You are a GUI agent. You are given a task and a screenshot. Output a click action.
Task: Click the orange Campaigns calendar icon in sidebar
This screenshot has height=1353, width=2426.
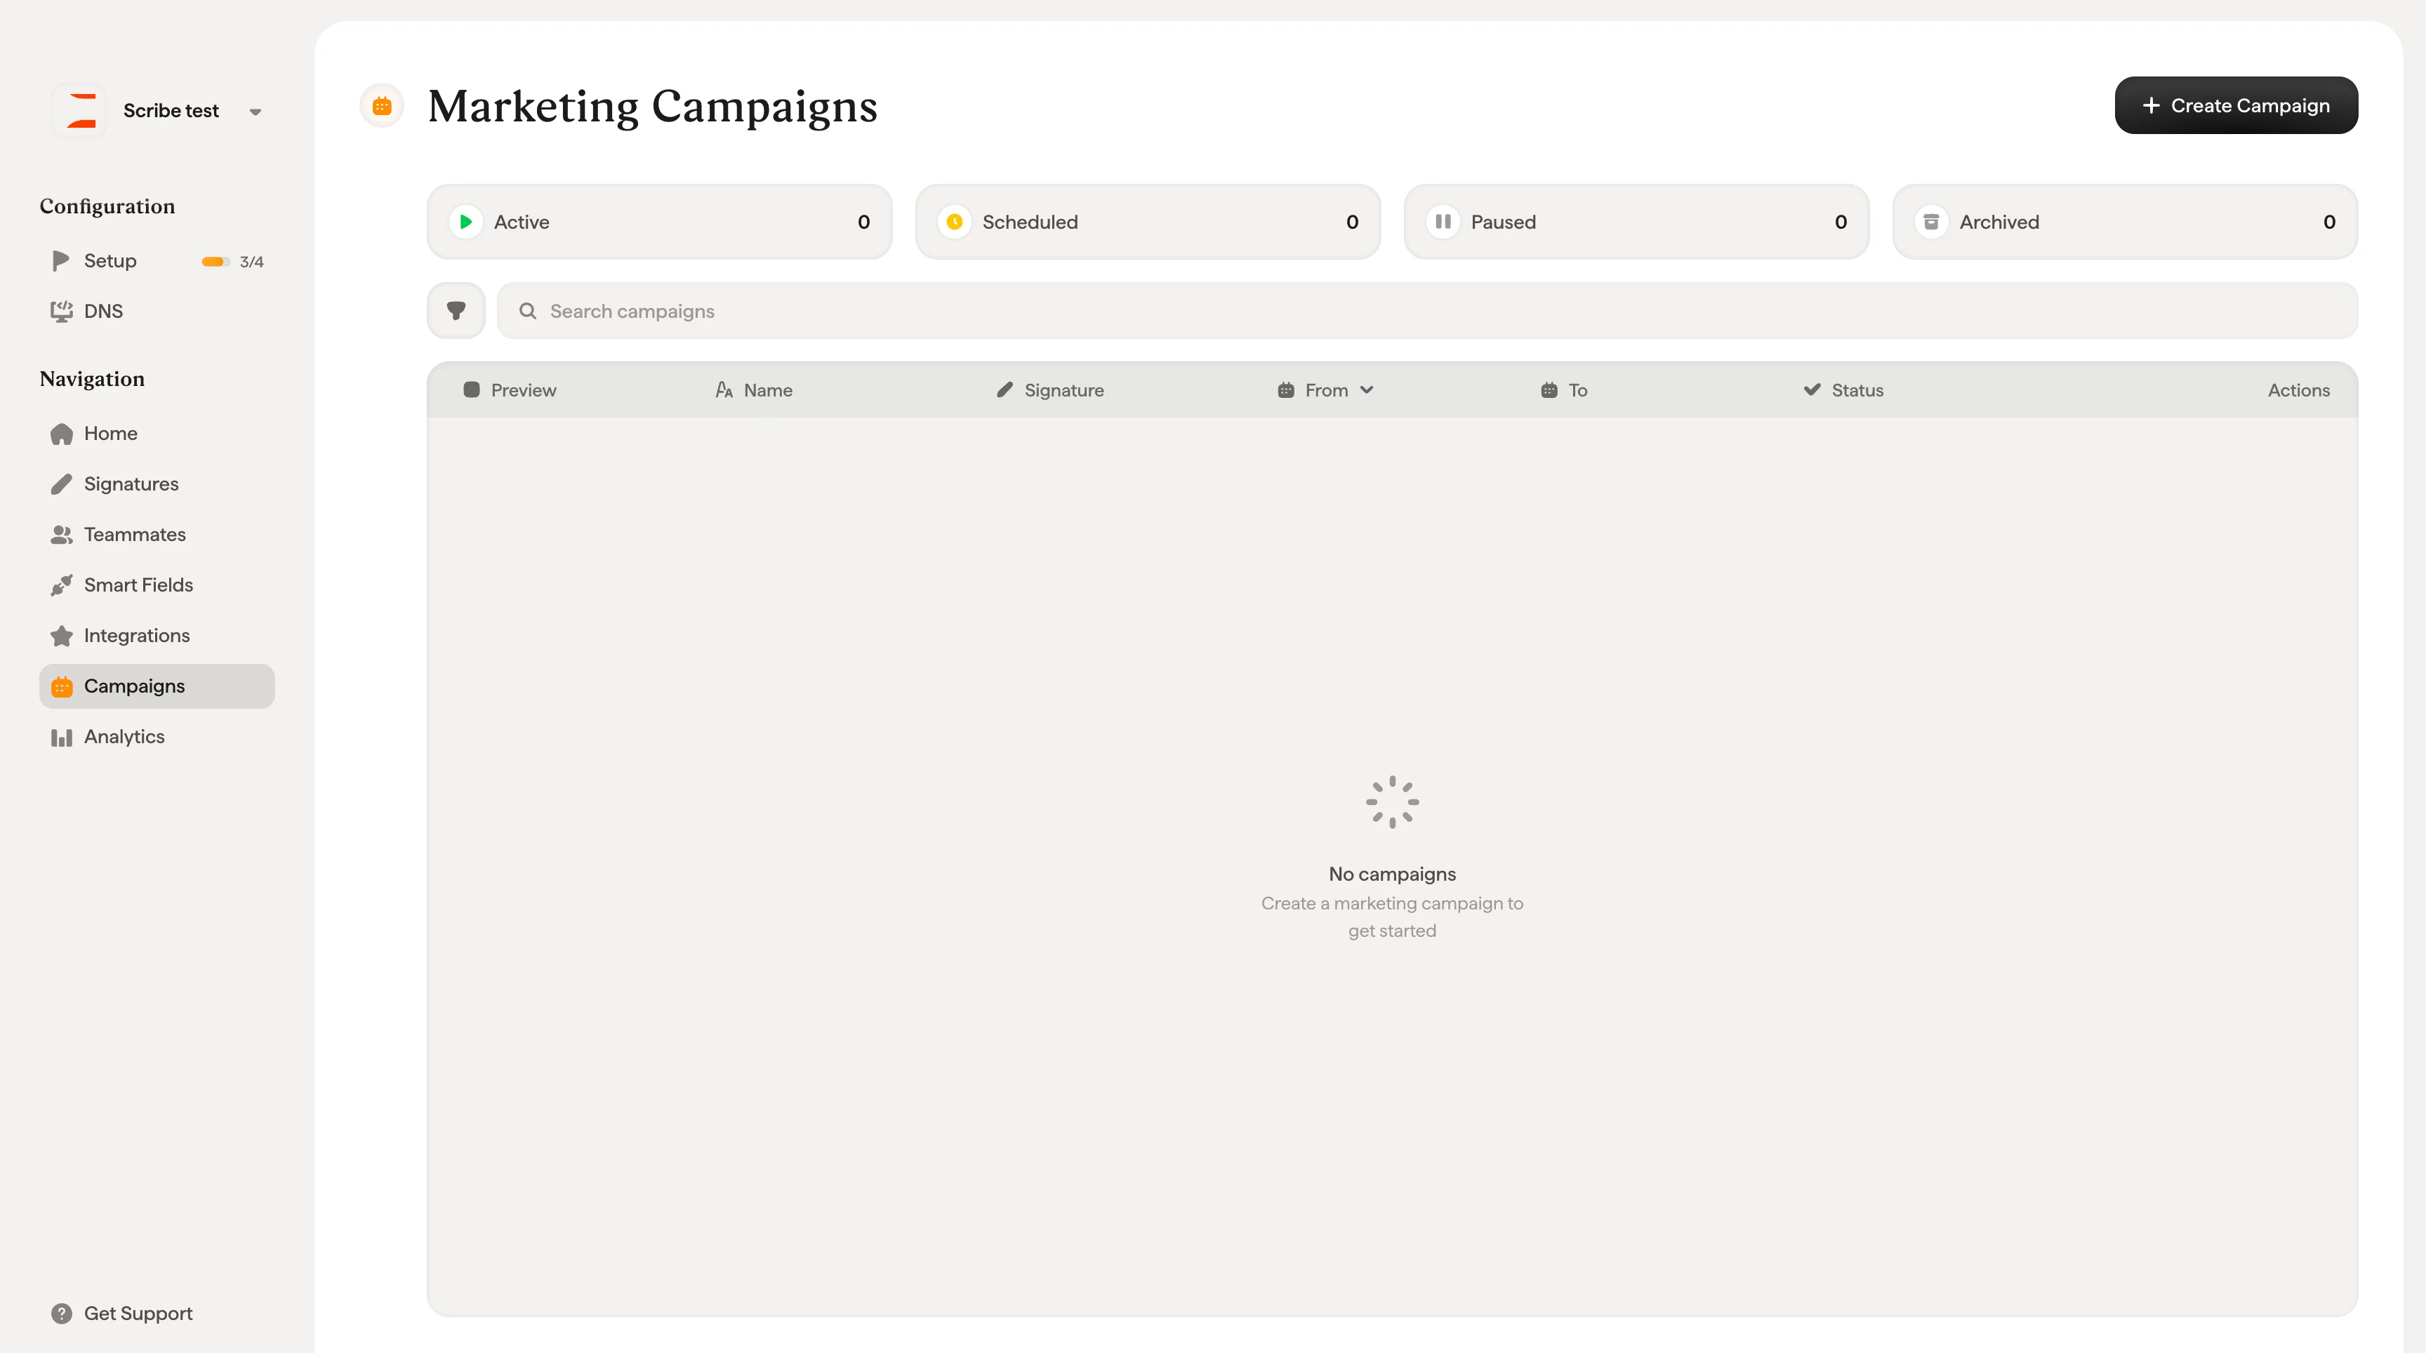coord(61,687)
